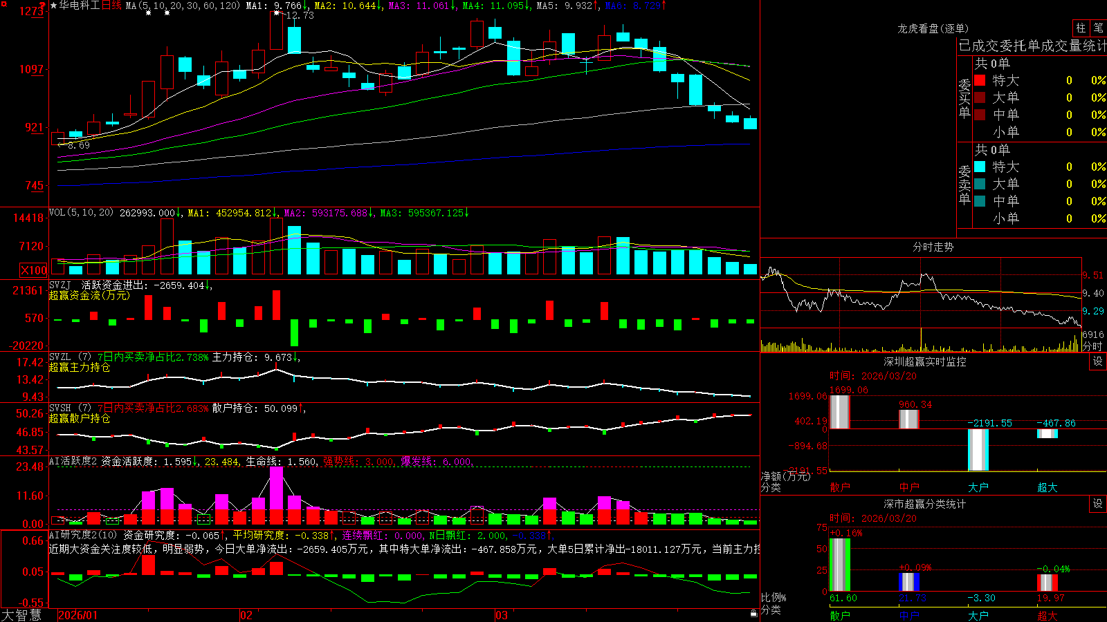The image size is (1107, 622).
Task: Jump to the 03 month marker
Action: pos(502,615)
